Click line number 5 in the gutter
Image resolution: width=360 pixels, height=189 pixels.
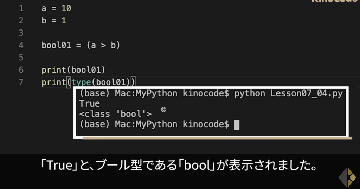pos(21,58)
